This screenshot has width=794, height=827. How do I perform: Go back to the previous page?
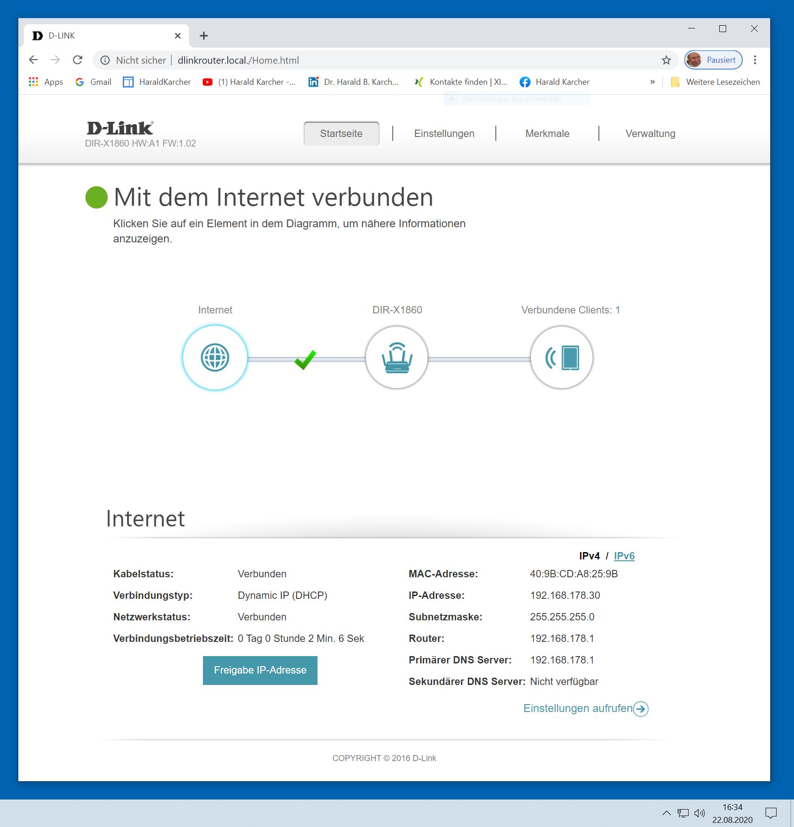click(33, 60)
